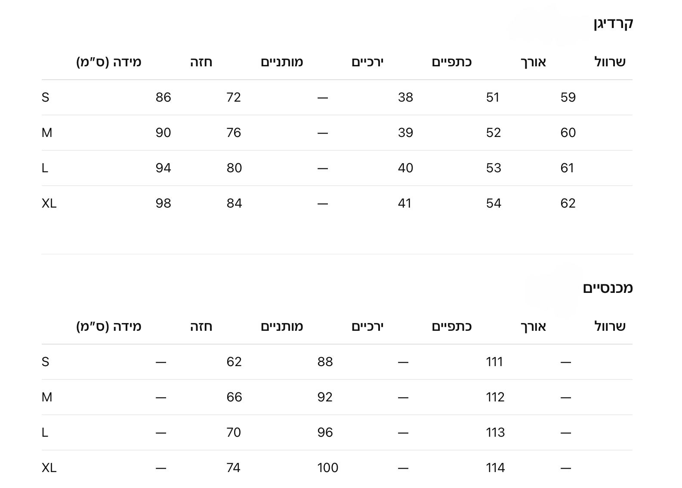Click the כתפיים header in the cardigan table
This screenshot has height=488, width=682.
click(451, 62)
